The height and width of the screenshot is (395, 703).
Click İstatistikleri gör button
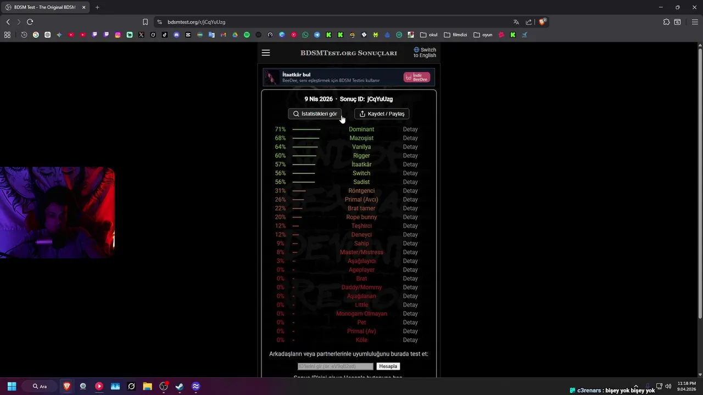click(315, 114)
